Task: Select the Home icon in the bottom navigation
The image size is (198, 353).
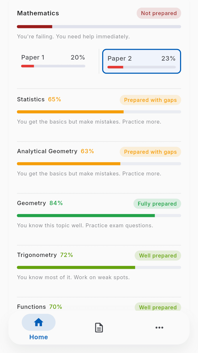Action: click(x=39, y=322)
